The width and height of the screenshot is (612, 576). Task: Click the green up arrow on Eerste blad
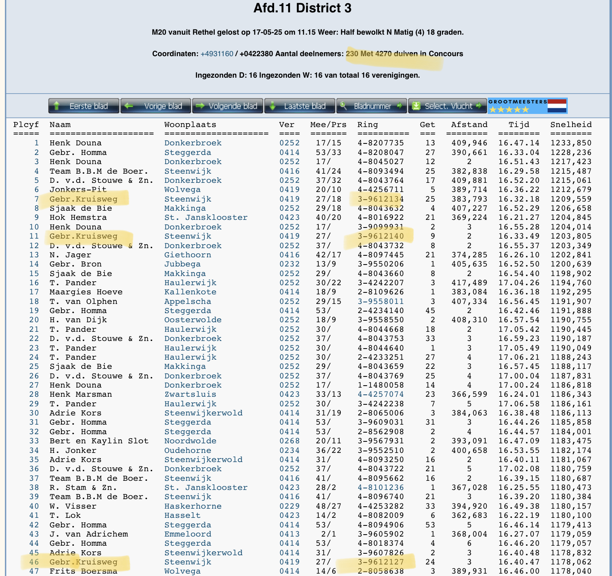(x=57, y=106)
